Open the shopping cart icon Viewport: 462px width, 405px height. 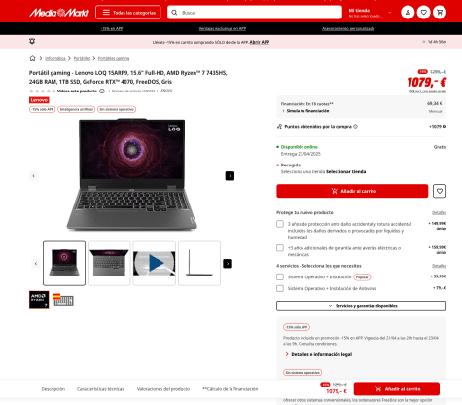tap(440, 13)
